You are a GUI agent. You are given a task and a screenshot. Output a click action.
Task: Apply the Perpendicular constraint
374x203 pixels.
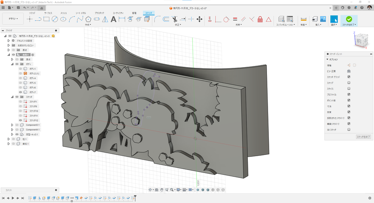point(252,20)
